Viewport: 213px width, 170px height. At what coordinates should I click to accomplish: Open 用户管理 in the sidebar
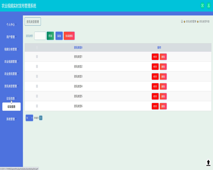click(11, 37)
